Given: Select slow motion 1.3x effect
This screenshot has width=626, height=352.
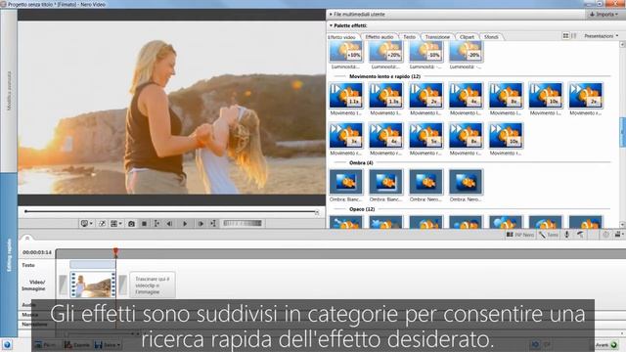Looking at the screenshot, I should tap(385, 96).
